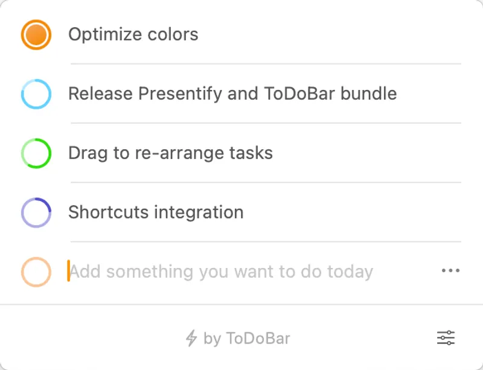483x370 pixels.
Task: Open the three-dot options menu
Action: pos(450,271)
